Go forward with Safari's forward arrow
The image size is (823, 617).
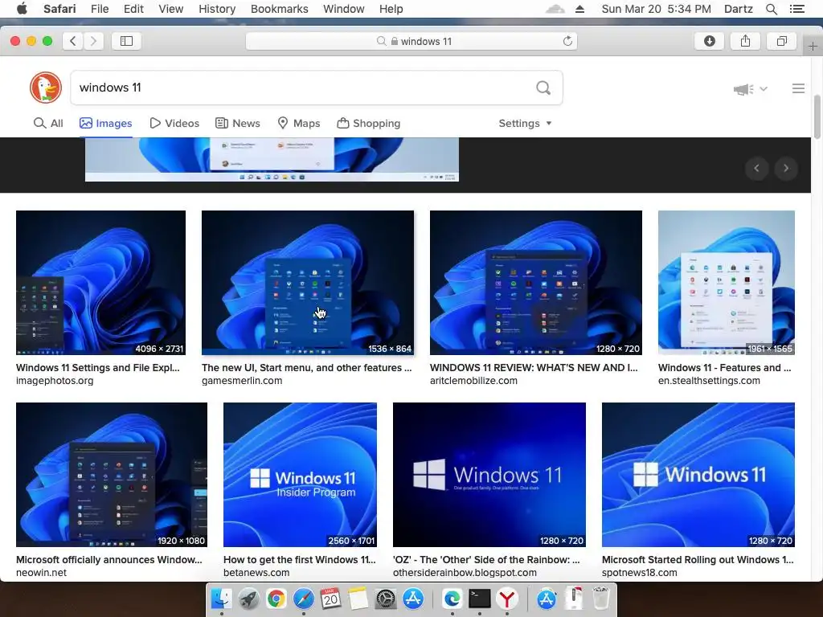coord(93,41)
